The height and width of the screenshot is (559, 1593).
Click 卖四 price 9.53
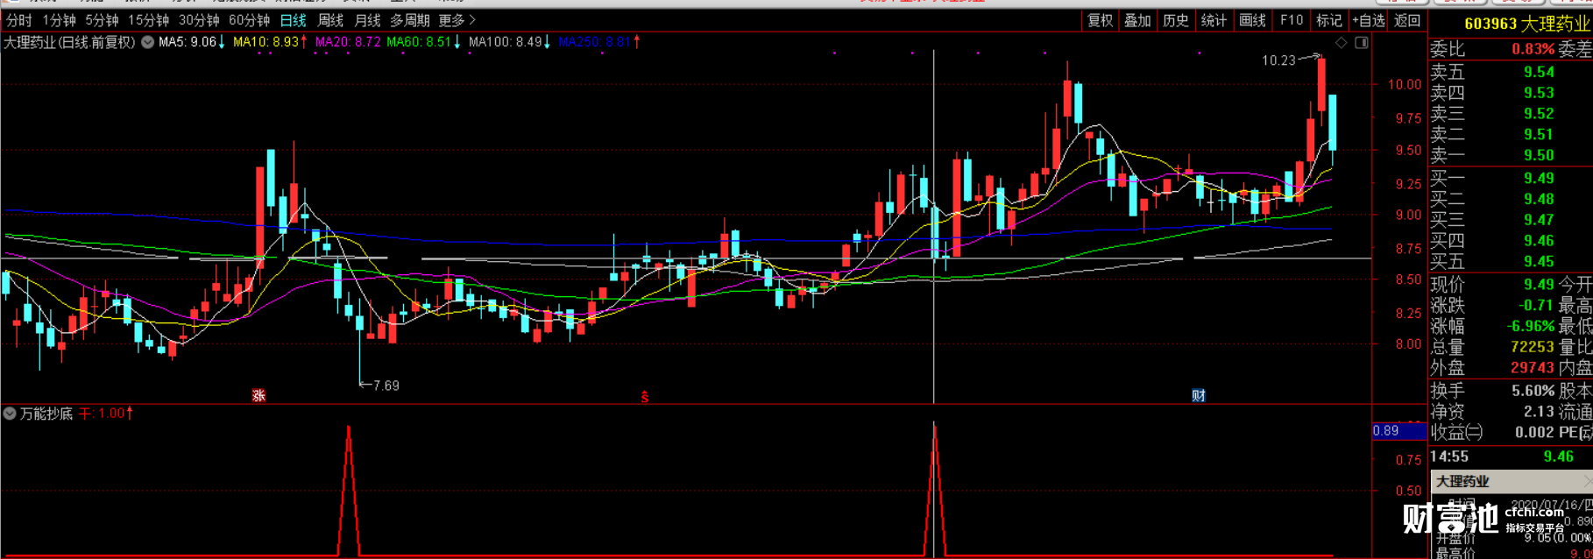(x=1540, y=93)
